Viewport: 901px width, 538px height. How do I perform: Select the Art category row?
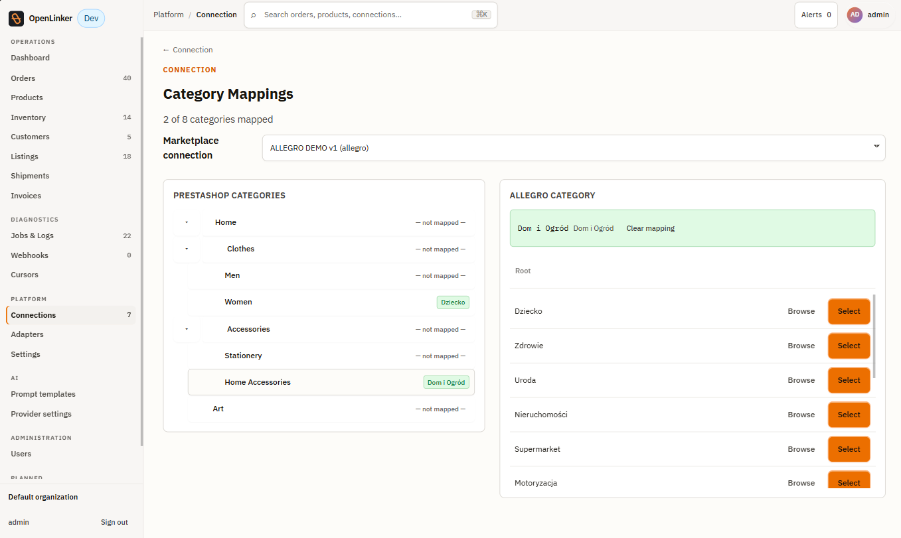point(331,409)
